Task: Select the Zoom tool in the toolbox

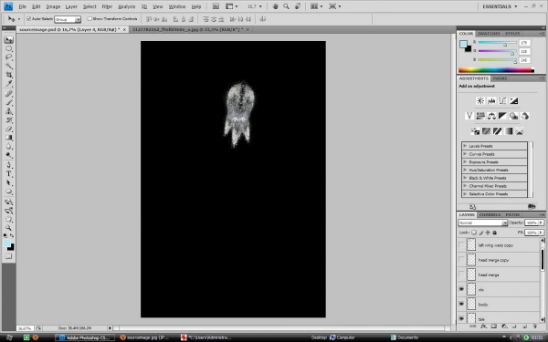Action: click(x=9, y=228)
